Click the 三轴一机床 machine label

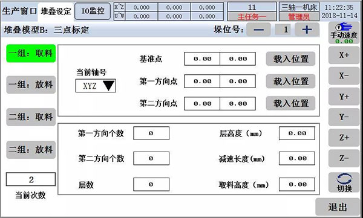pyautogui.click(x=299, y=7)
